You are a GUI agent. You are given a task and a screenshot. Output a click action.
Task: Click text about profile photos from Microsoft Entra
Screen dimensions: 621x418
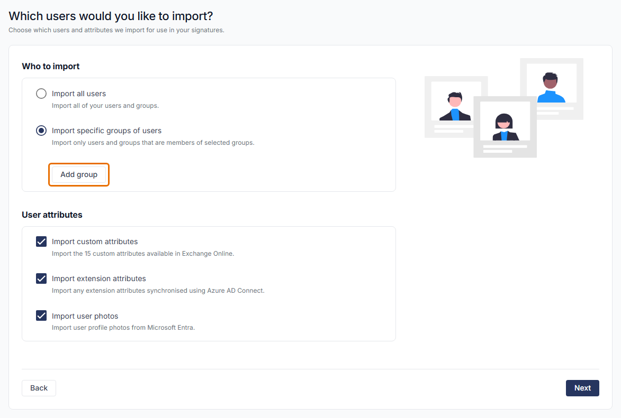pyautogui.click(x=123, y=328)
